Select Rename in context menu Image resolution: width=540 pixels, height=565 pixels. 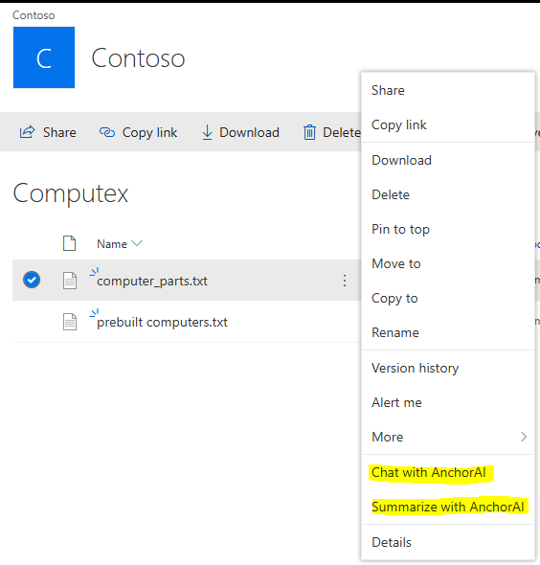[448, 332]
